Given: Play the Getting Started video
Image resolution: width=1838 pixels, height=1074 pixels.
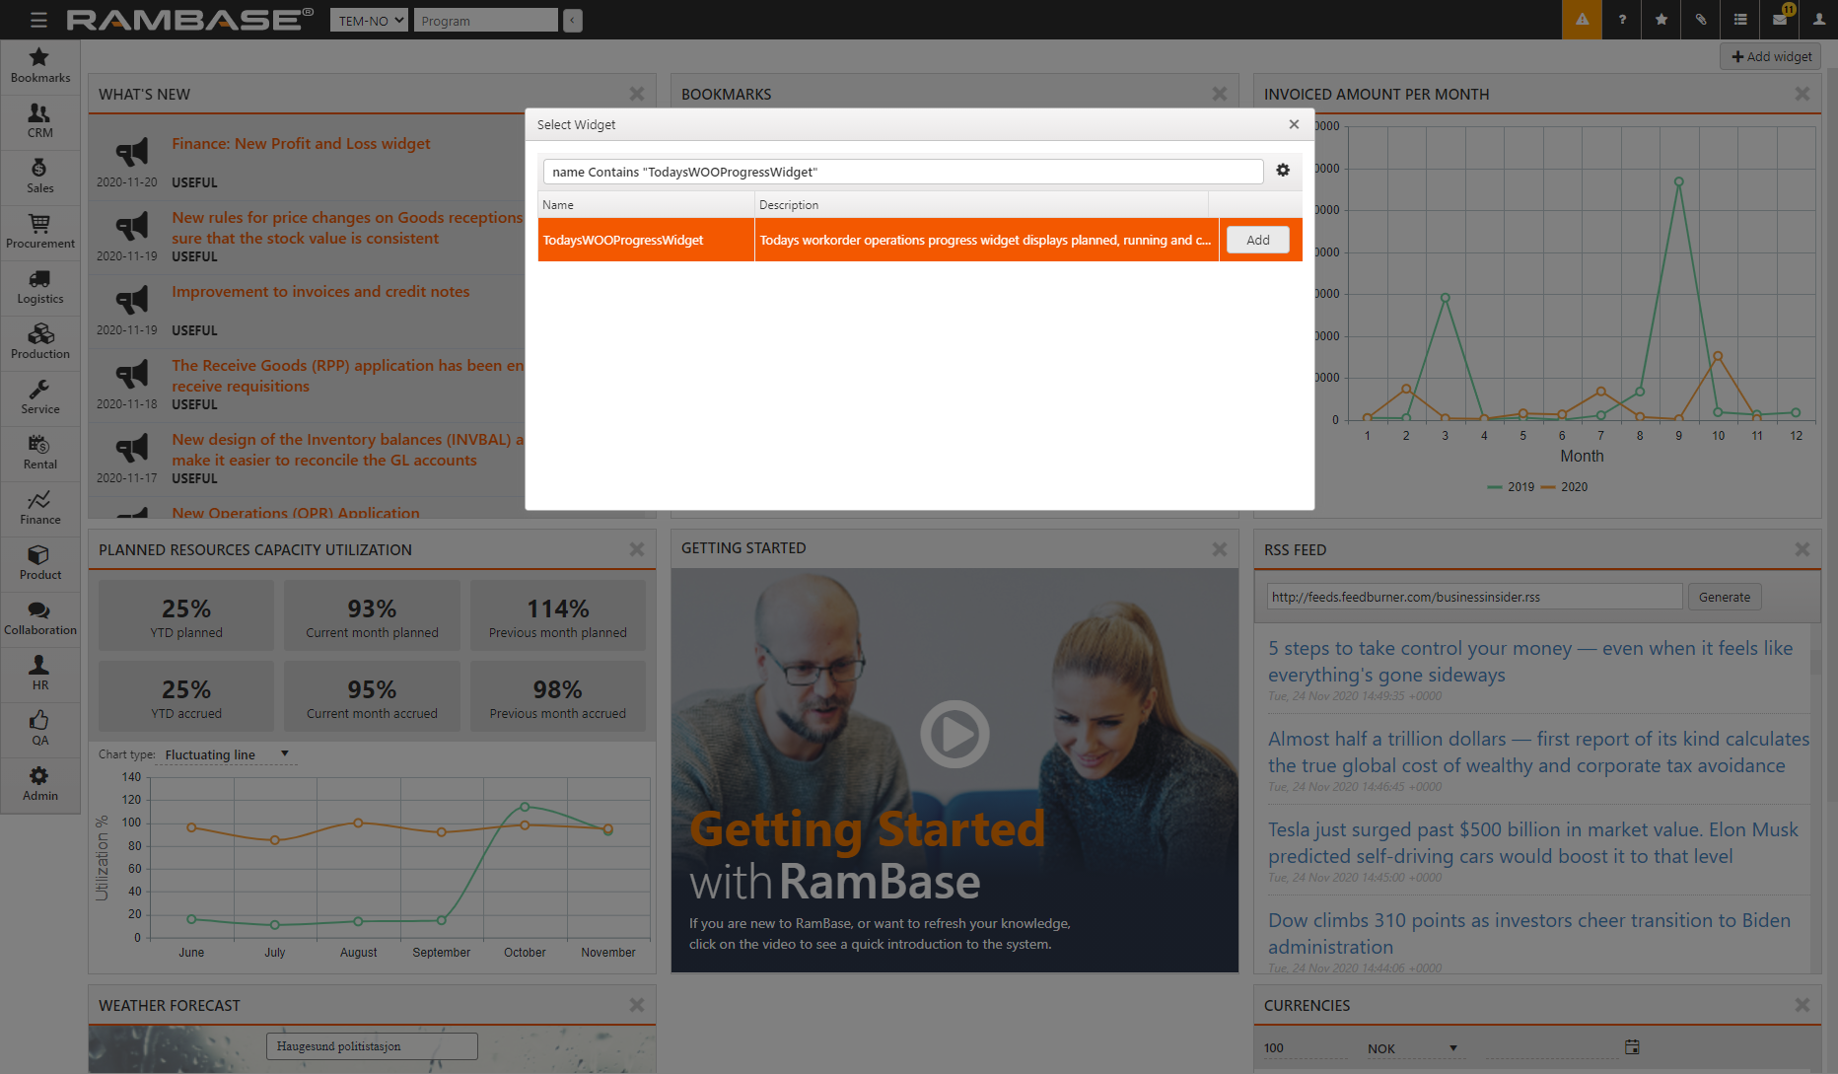Looking at the screenshot, I should [x=954, y=735].
